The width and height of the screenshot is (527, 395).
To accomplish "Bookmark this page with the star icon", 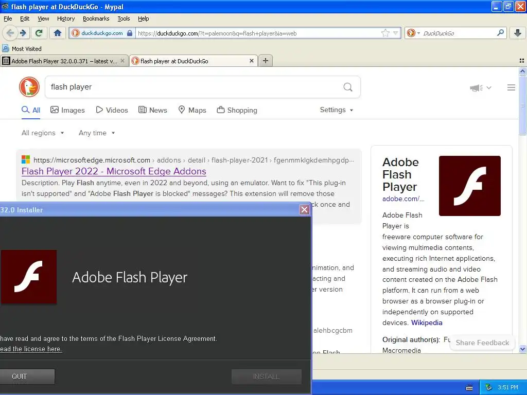I will point(385,33).
